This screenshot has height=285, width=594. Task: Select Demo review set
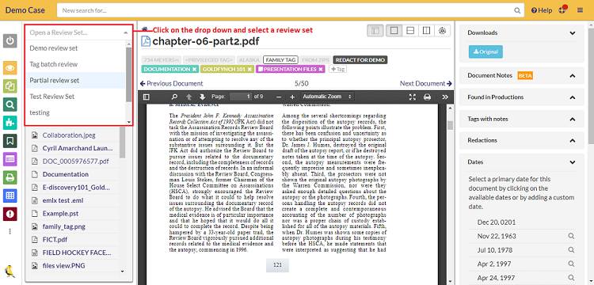(75, 48)
